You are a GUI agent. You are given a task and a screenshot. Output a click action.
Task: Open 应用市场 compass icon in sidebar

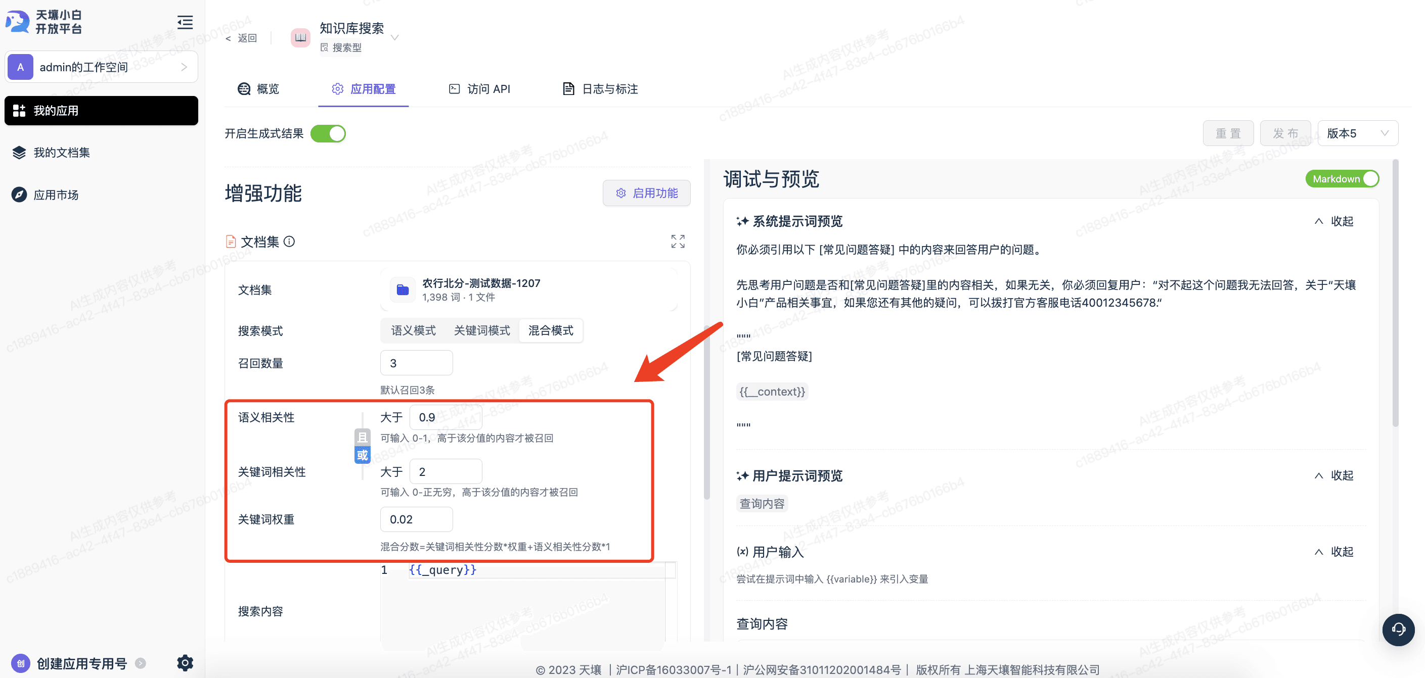click(19, 195)
